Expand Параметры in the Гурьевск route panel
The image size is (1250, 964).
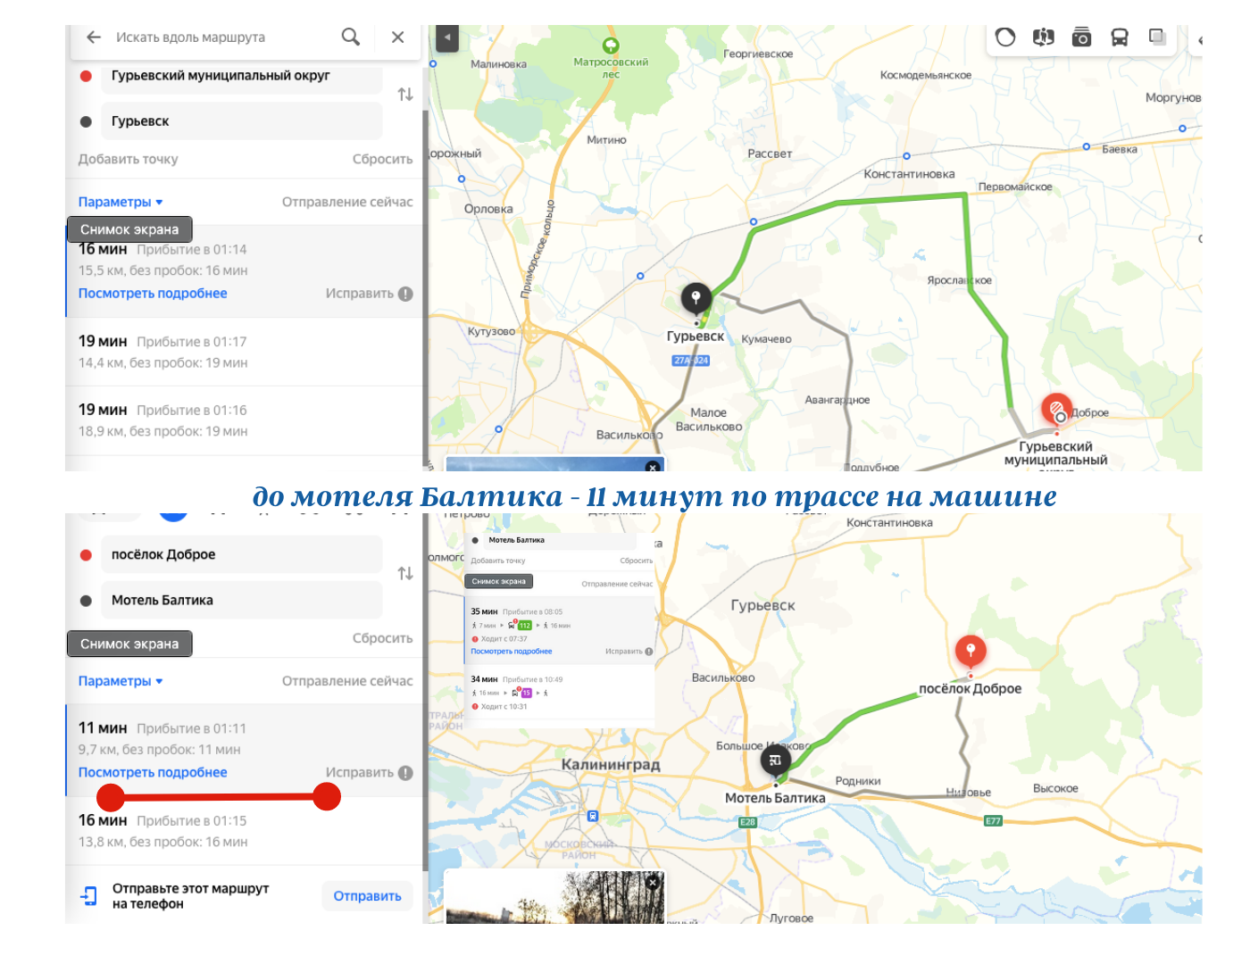click(121, 202)
